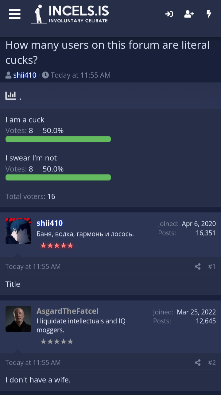Screen dimensions: 221x395
Task: Tap the thread start time 11:55 AM
Action: coord(80,75)
